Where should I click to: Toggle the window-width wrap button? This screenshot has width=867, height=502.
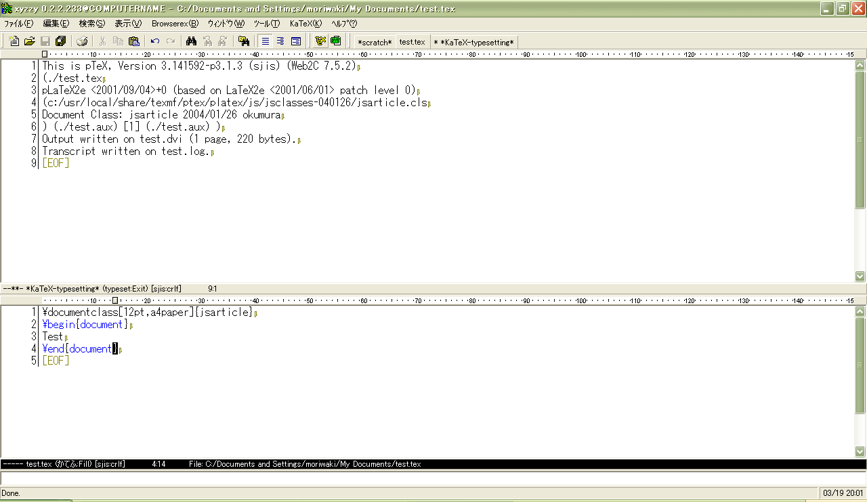pos(295,41)
